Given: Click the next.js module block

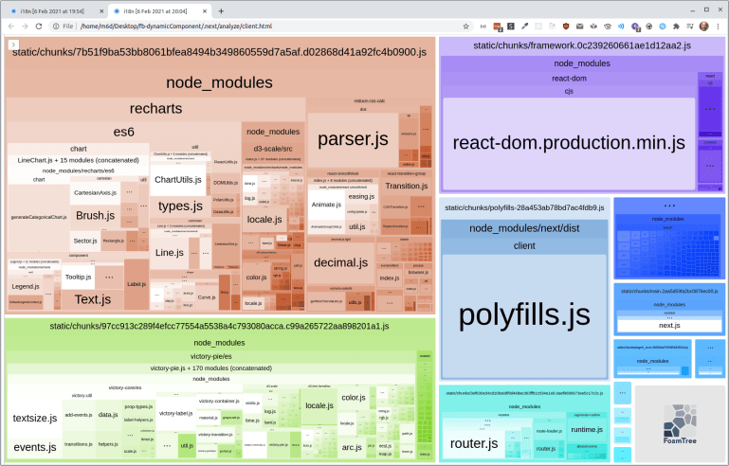Looking at the screenshot, I should coord(669,326).
